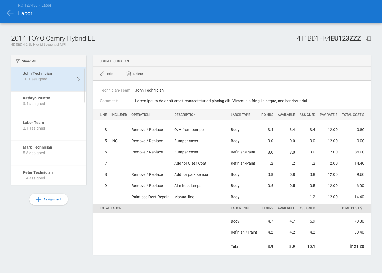
Task: Open the Show: All filter dropdown
Action: [x=29, y=61]
